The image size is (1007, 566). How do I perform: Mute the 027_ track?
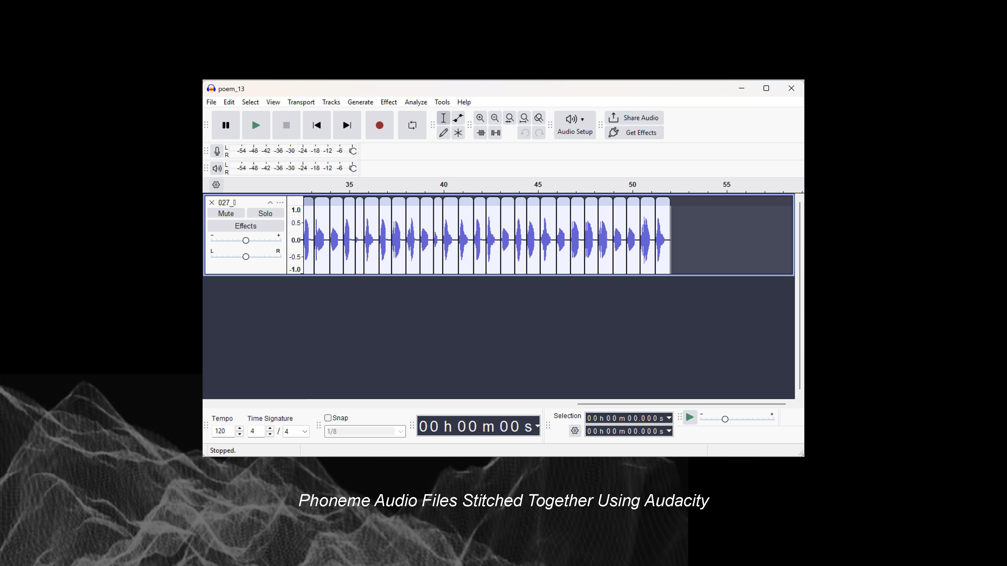coord(226,213)
